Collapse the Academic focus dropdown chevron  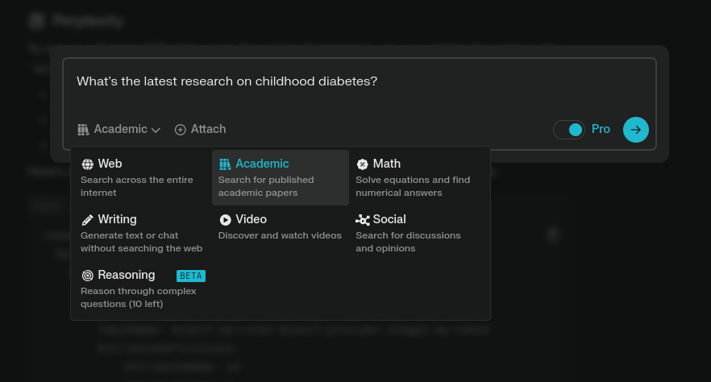(156, 131)
